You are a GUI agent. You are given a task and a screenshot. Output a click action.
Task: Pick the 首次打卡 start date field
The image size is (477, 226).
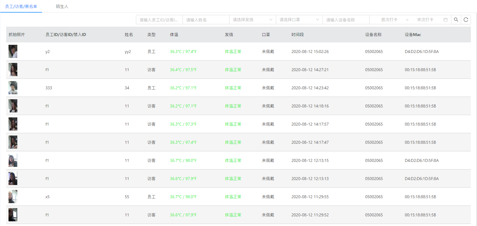pos(389,20)
